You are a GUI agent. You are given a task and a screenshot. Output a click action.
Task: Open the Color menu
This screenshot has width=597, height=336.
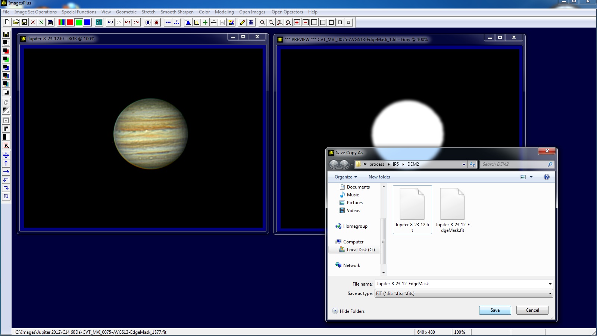tap(204, 12)
